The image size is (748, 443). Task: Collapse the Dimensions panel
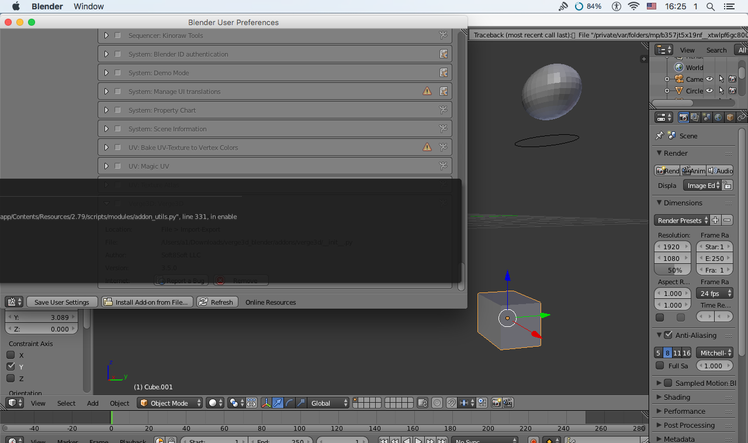(x=659, y=203)
